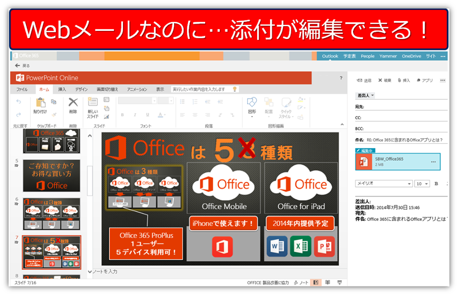Open the 画面切り替え (Transitions) tab
458x295 pixels.
tap(107, 89)
